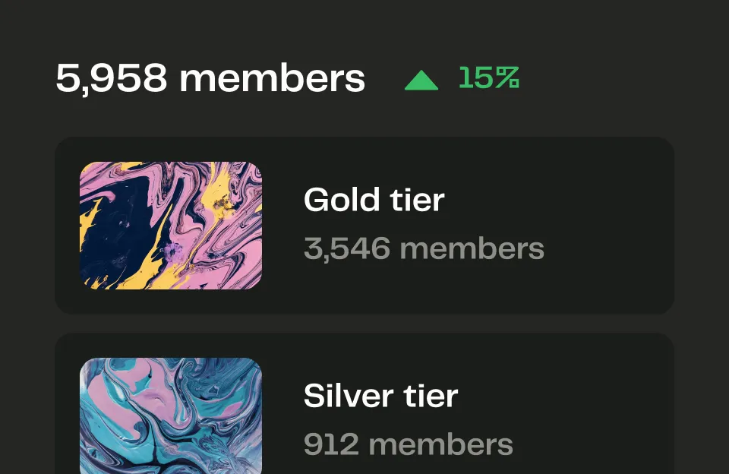Select the Gold tier card's empty right area
This screenshot has width=729, height=474.
pyautogui.click(x=609, y=225)
